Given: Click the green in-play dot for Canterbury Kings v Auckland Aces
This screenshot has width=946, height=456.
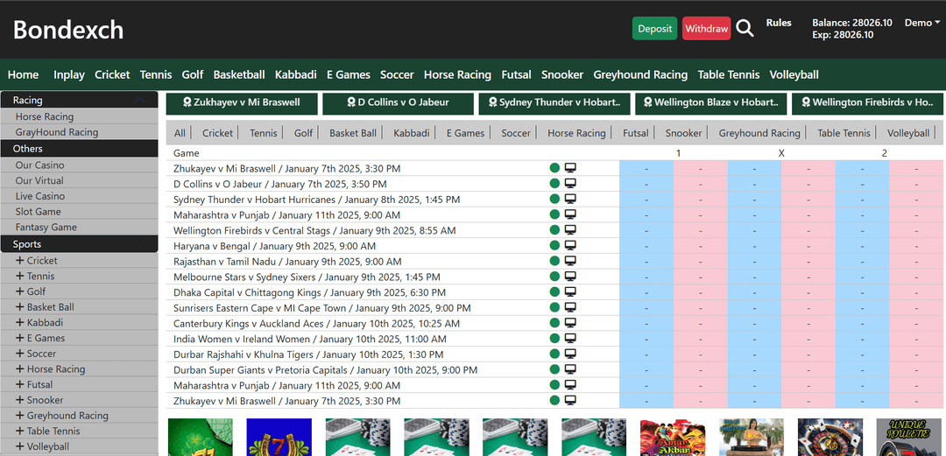Looking at the screenshot, I should point(555,323).
